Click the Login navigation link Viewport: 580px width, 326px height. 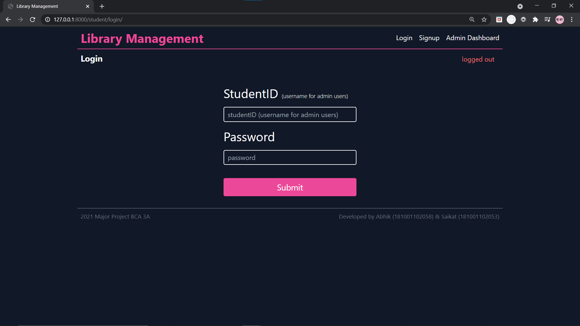coord(404,38)
